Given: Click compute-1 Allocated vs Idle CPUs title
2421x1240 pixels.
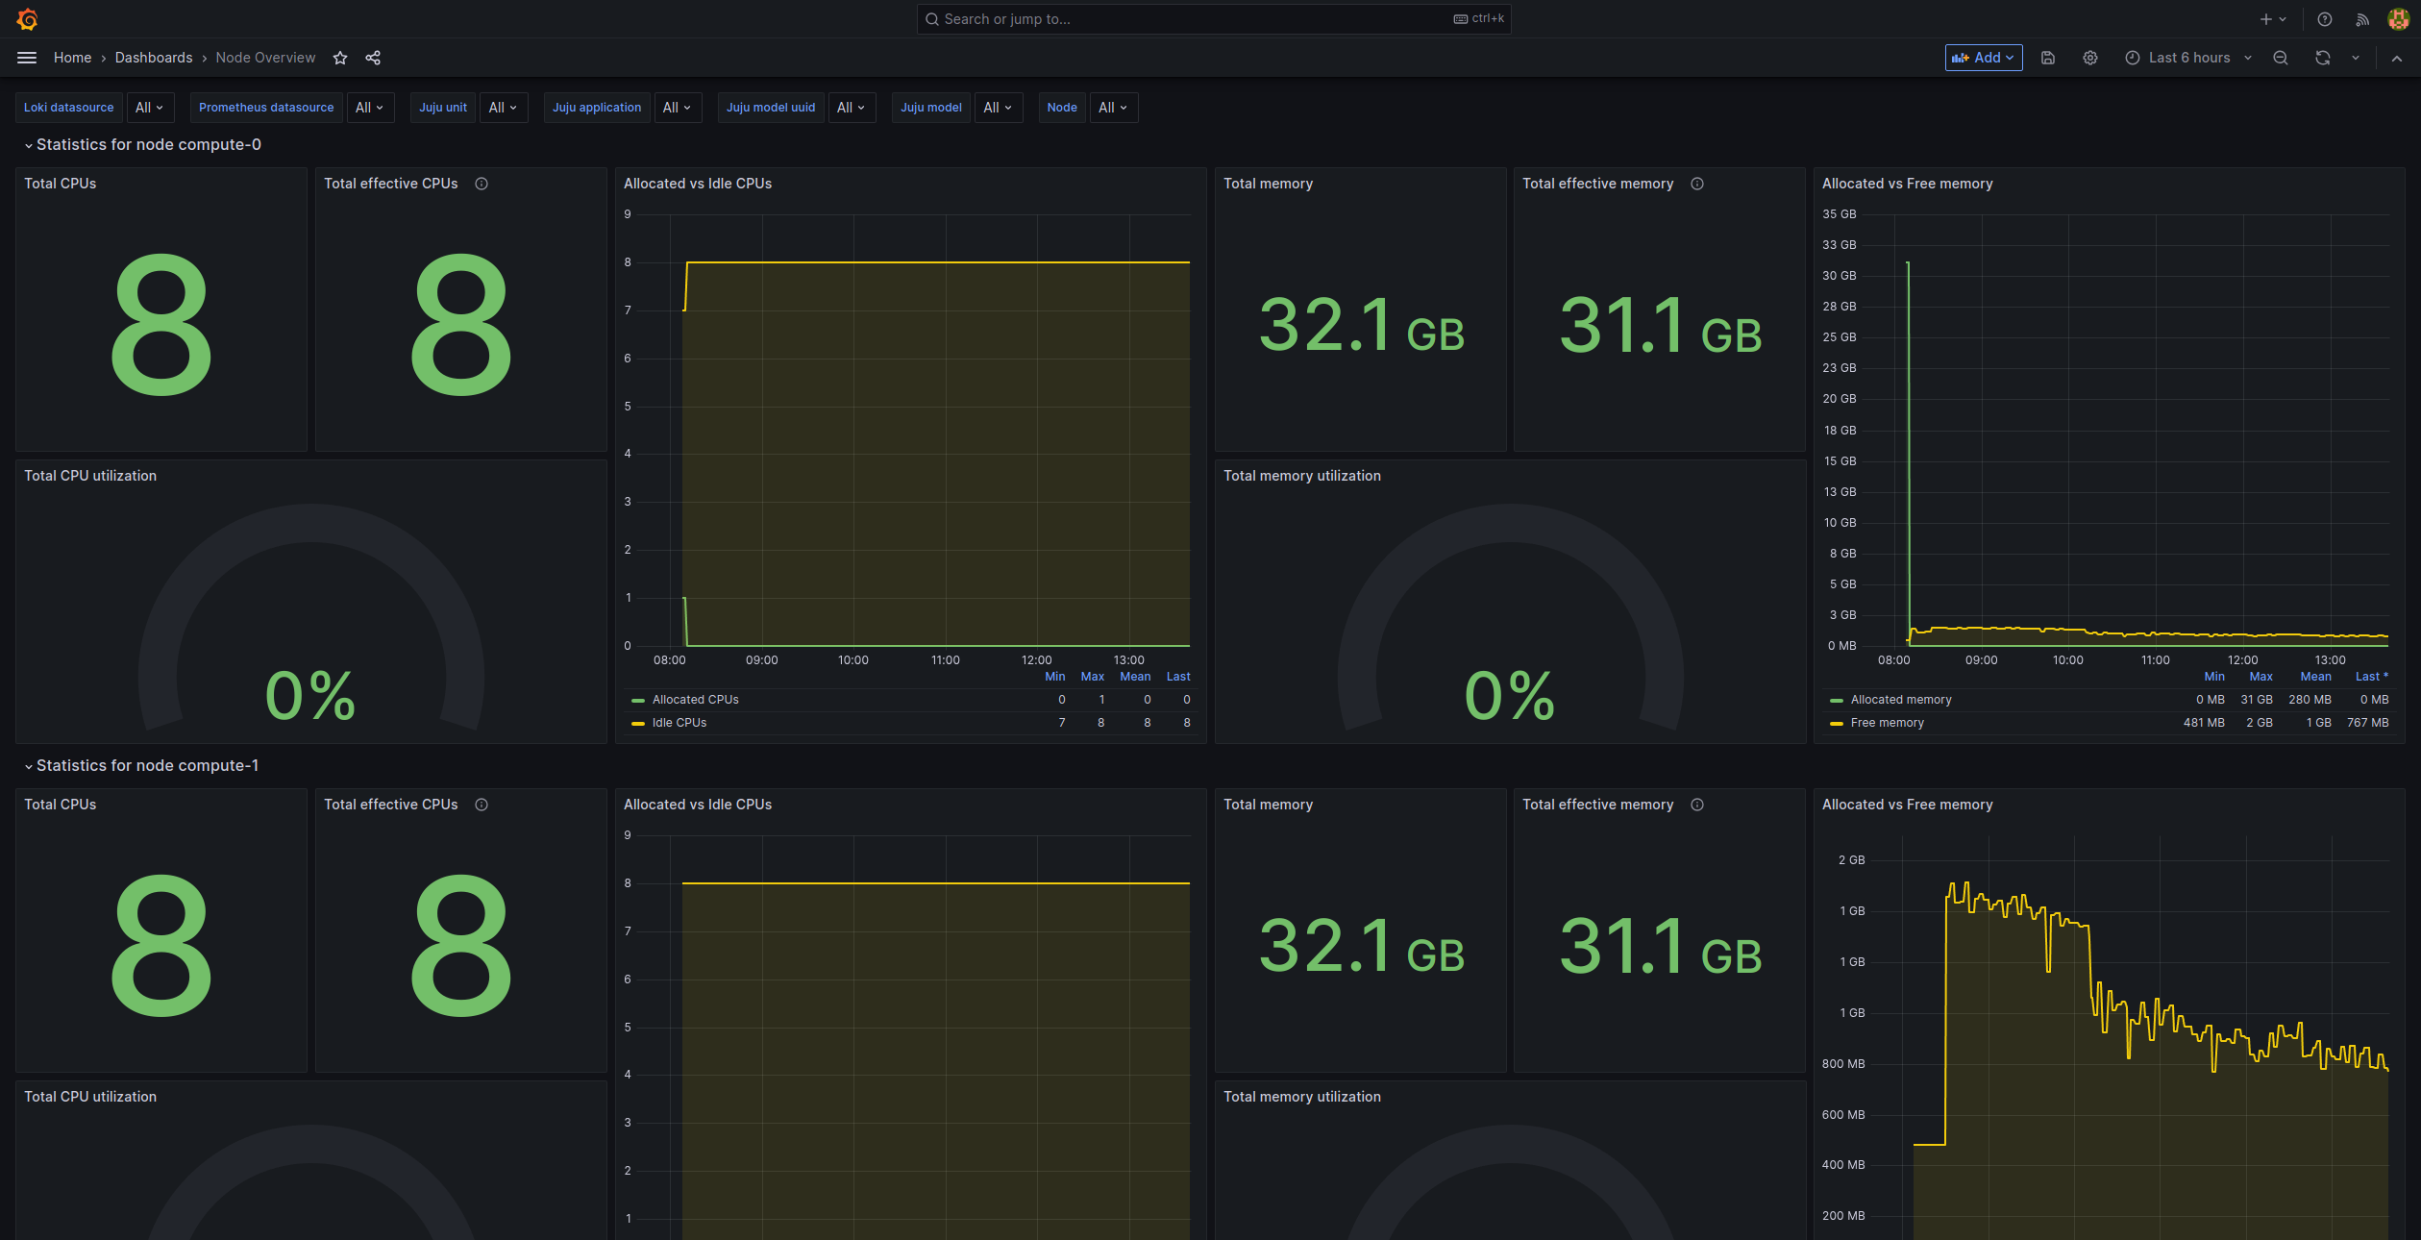Looking at the screenshot, I should [x=698, y=805].
